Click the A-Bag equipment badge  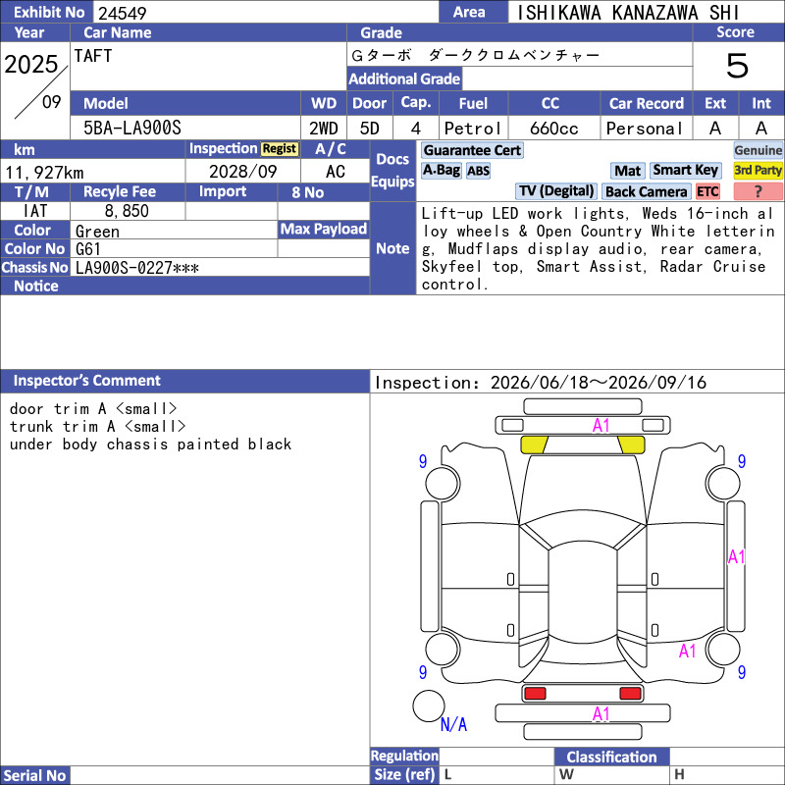[441, 170]
